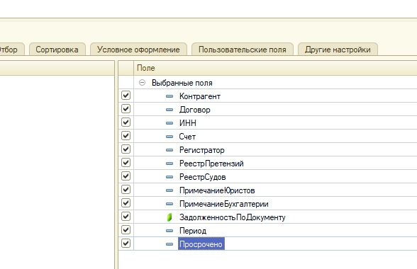Viewport: 417px width, 269px height.
Task: Click the field icon beside РеестрСудов
Action: (x=169, y=177)
